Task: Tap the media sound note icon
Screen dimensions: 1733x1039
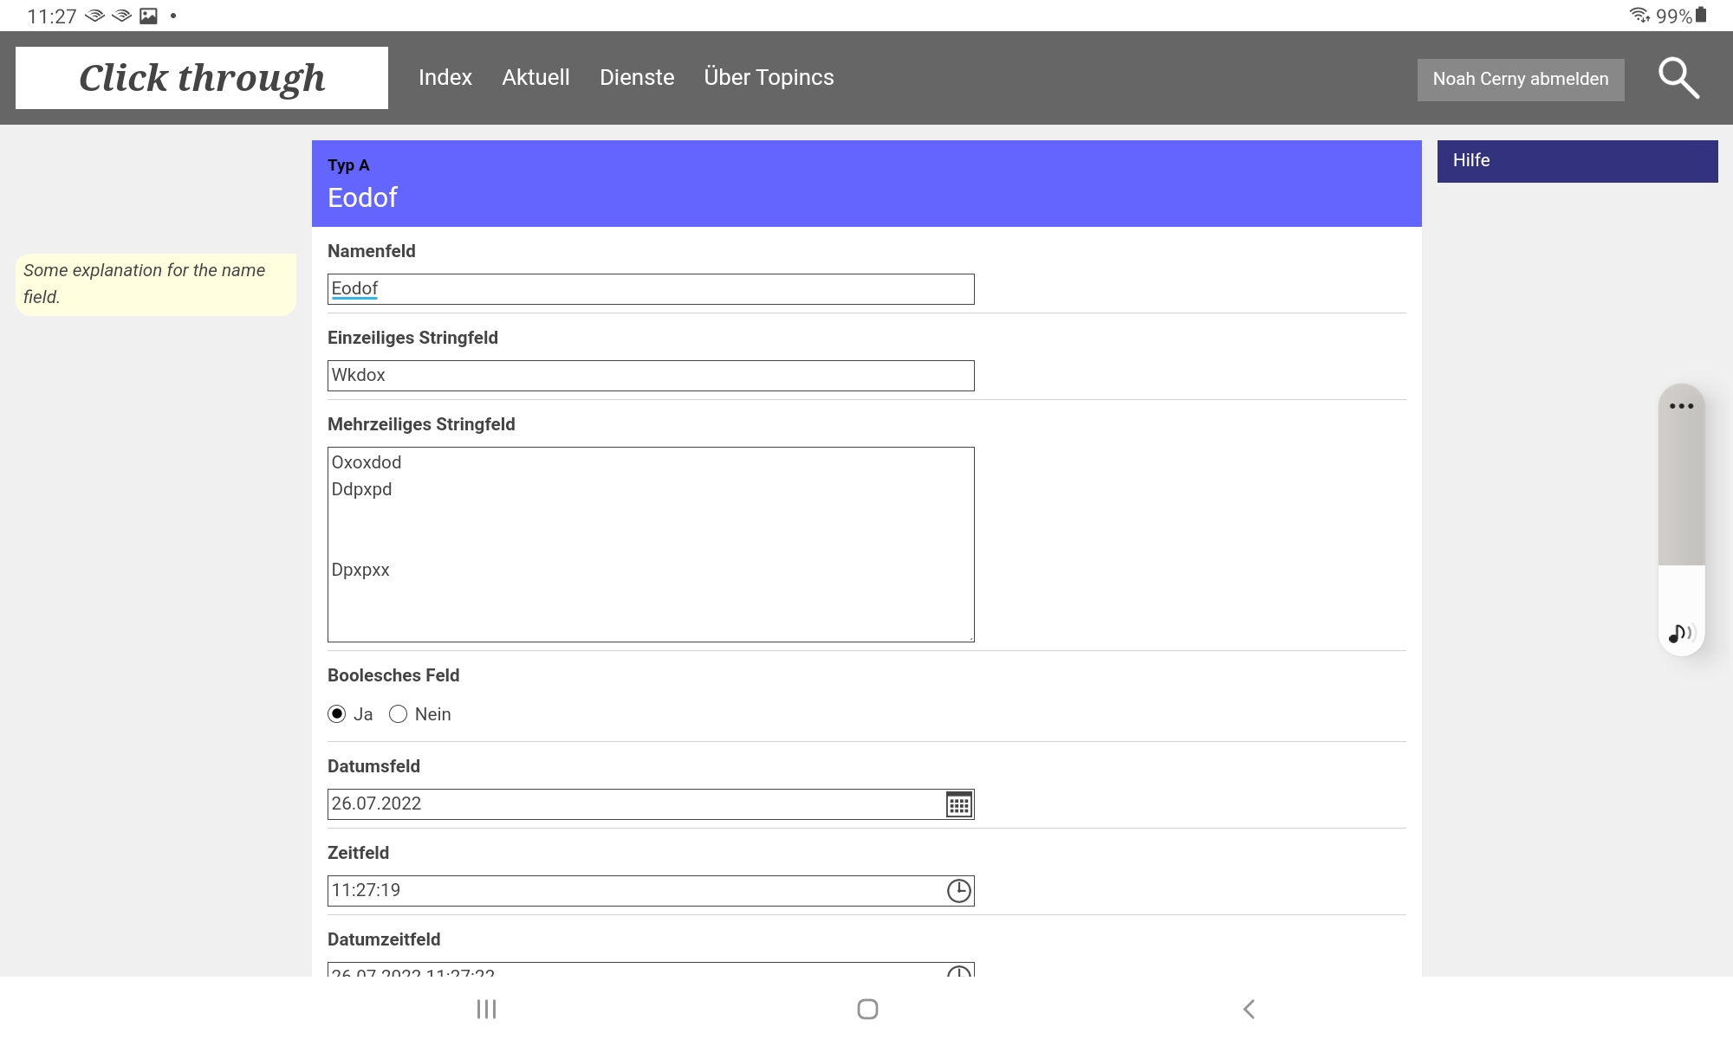Action: pos(1680,633)
